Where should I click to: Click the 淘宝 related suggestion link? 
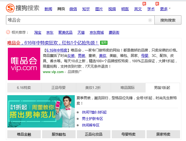tap(38, 32)
